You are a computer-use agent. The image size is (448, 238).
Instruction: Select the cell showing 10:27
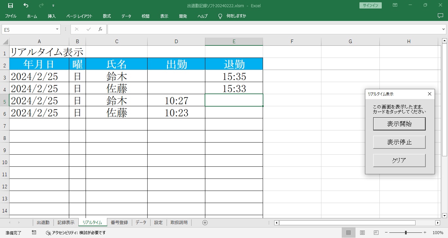(176, 100)
